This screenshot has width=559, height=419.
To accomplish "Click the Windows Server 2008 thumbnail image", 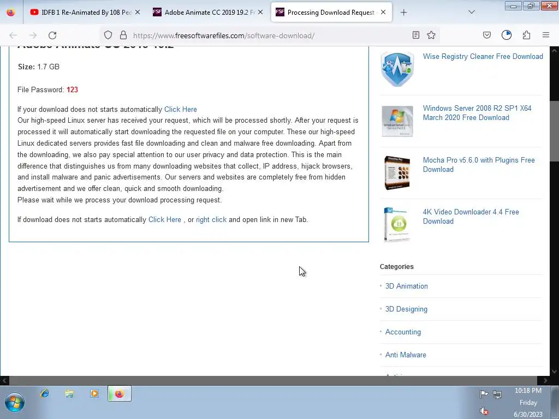I will (x=397, y=121).
